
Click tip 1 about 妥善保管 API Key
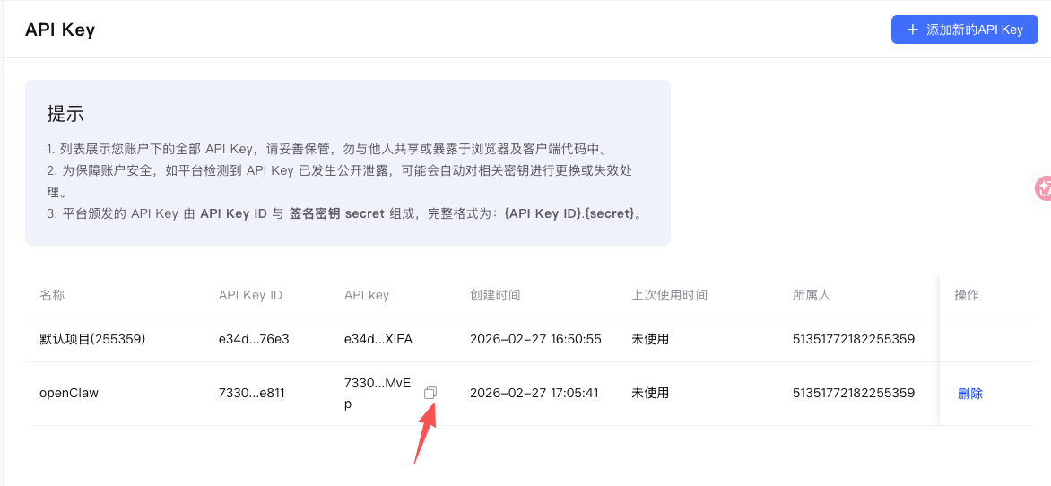(x=326, y=148)
